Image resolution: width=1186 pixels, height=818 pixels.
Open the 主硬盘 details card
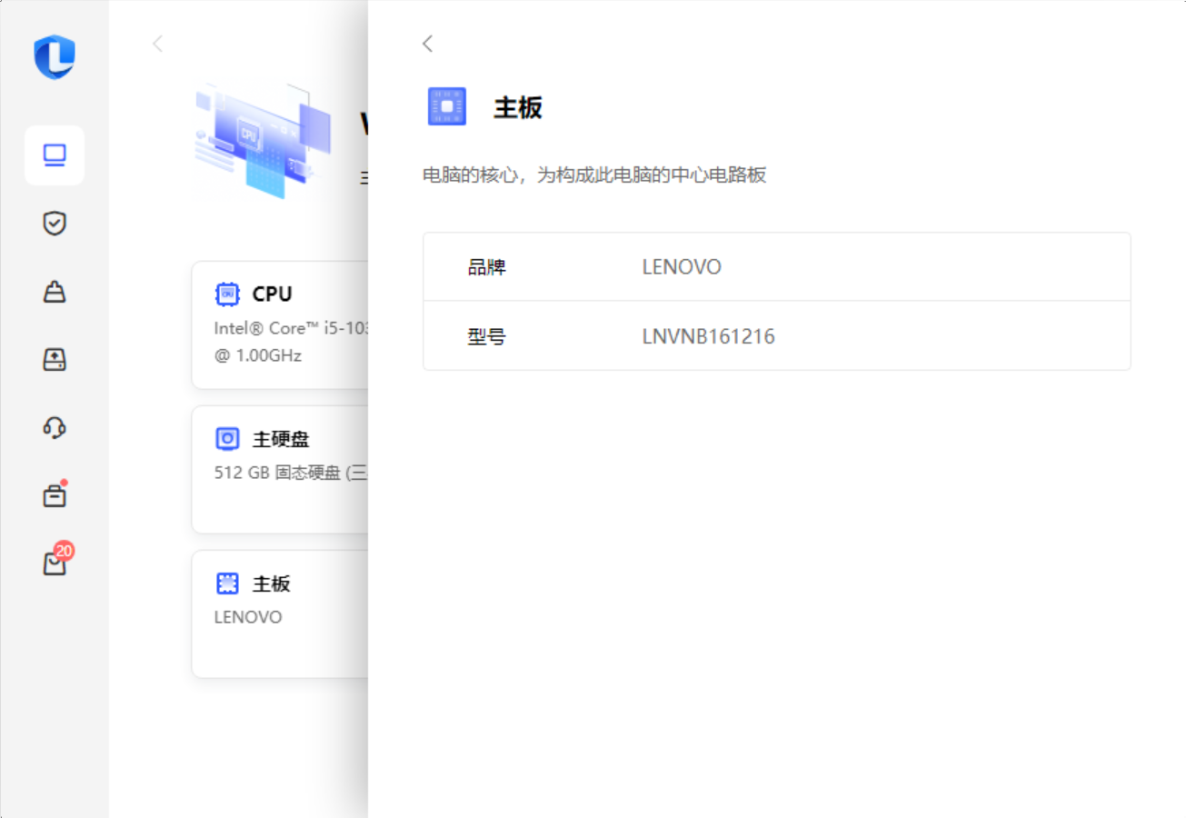click(x=281, y=470)
